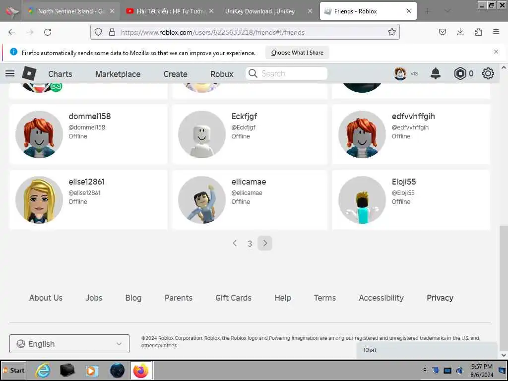
Task: Go to Roblox home via logo icon
Action: click(29, 73)
